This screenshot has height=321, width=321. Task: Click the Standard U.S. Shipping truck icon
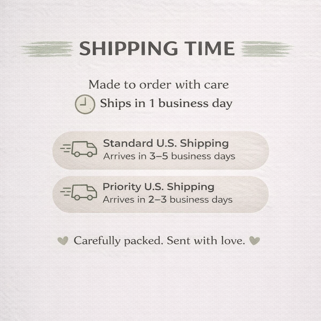[x=84, y=149]
